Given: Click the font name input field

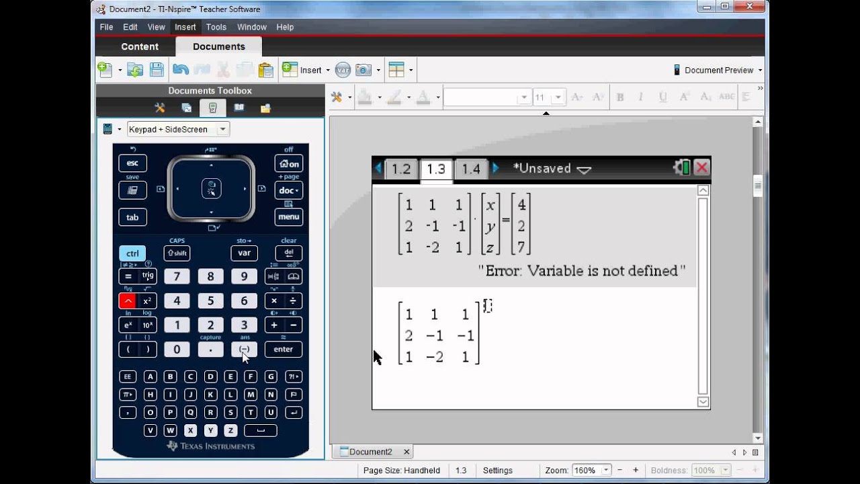Looking at the screenshot, I should coord(481,97).
